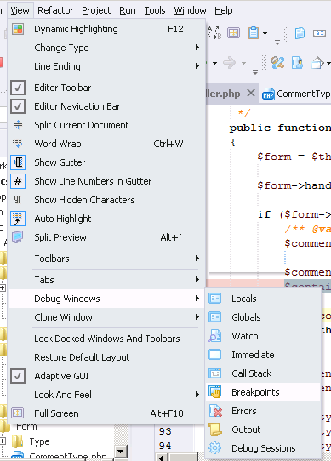The width and height of the screenshot is (331, 461).
Task: Open the Window menu
Action: click(x=190, y=10)
